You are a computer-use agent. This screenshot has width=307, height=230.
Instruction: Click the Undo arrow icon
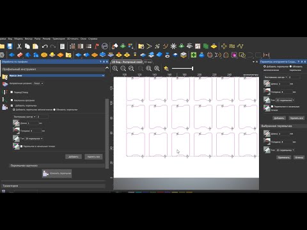point(45,46)
